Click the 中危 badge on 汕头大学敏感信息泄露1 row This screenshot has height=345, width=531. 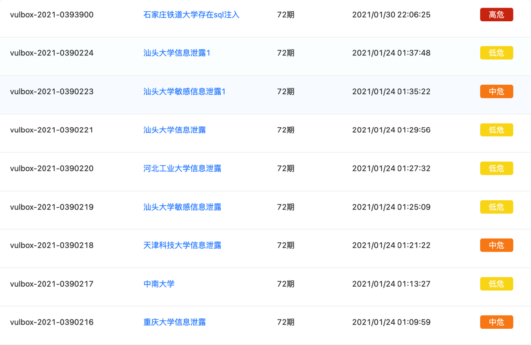496,91
